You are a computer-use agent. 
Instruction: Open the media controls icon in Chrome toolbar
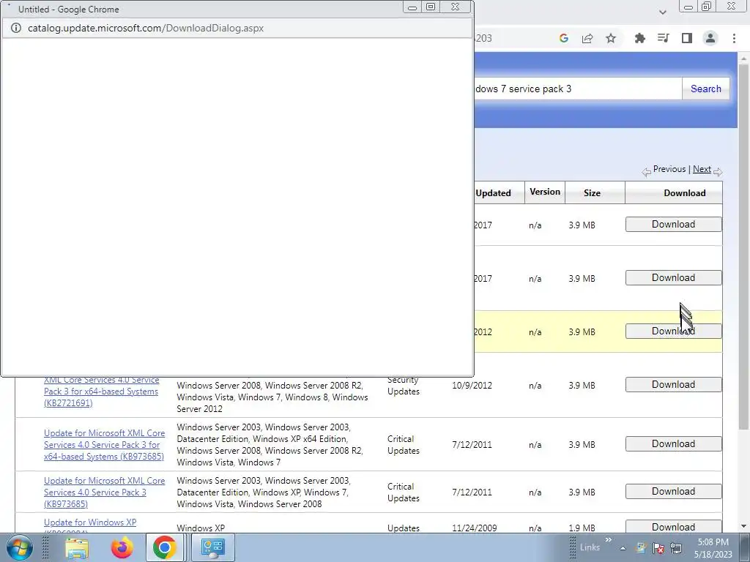coord(663,38)
